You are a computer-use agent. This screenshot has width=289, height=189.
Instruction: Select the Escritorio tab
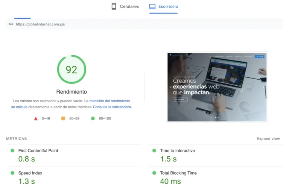(x=163, y=6)
